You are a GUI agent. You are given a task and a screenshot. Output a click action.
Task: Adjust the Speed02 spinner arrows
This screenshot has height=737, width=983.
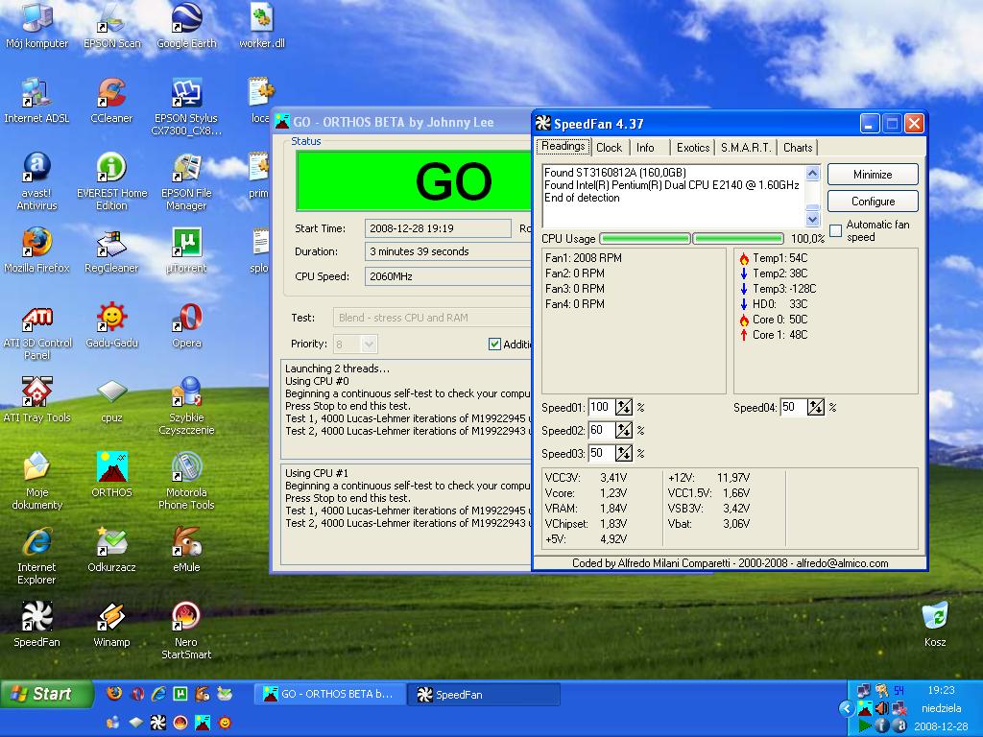[x=624, y=430]
